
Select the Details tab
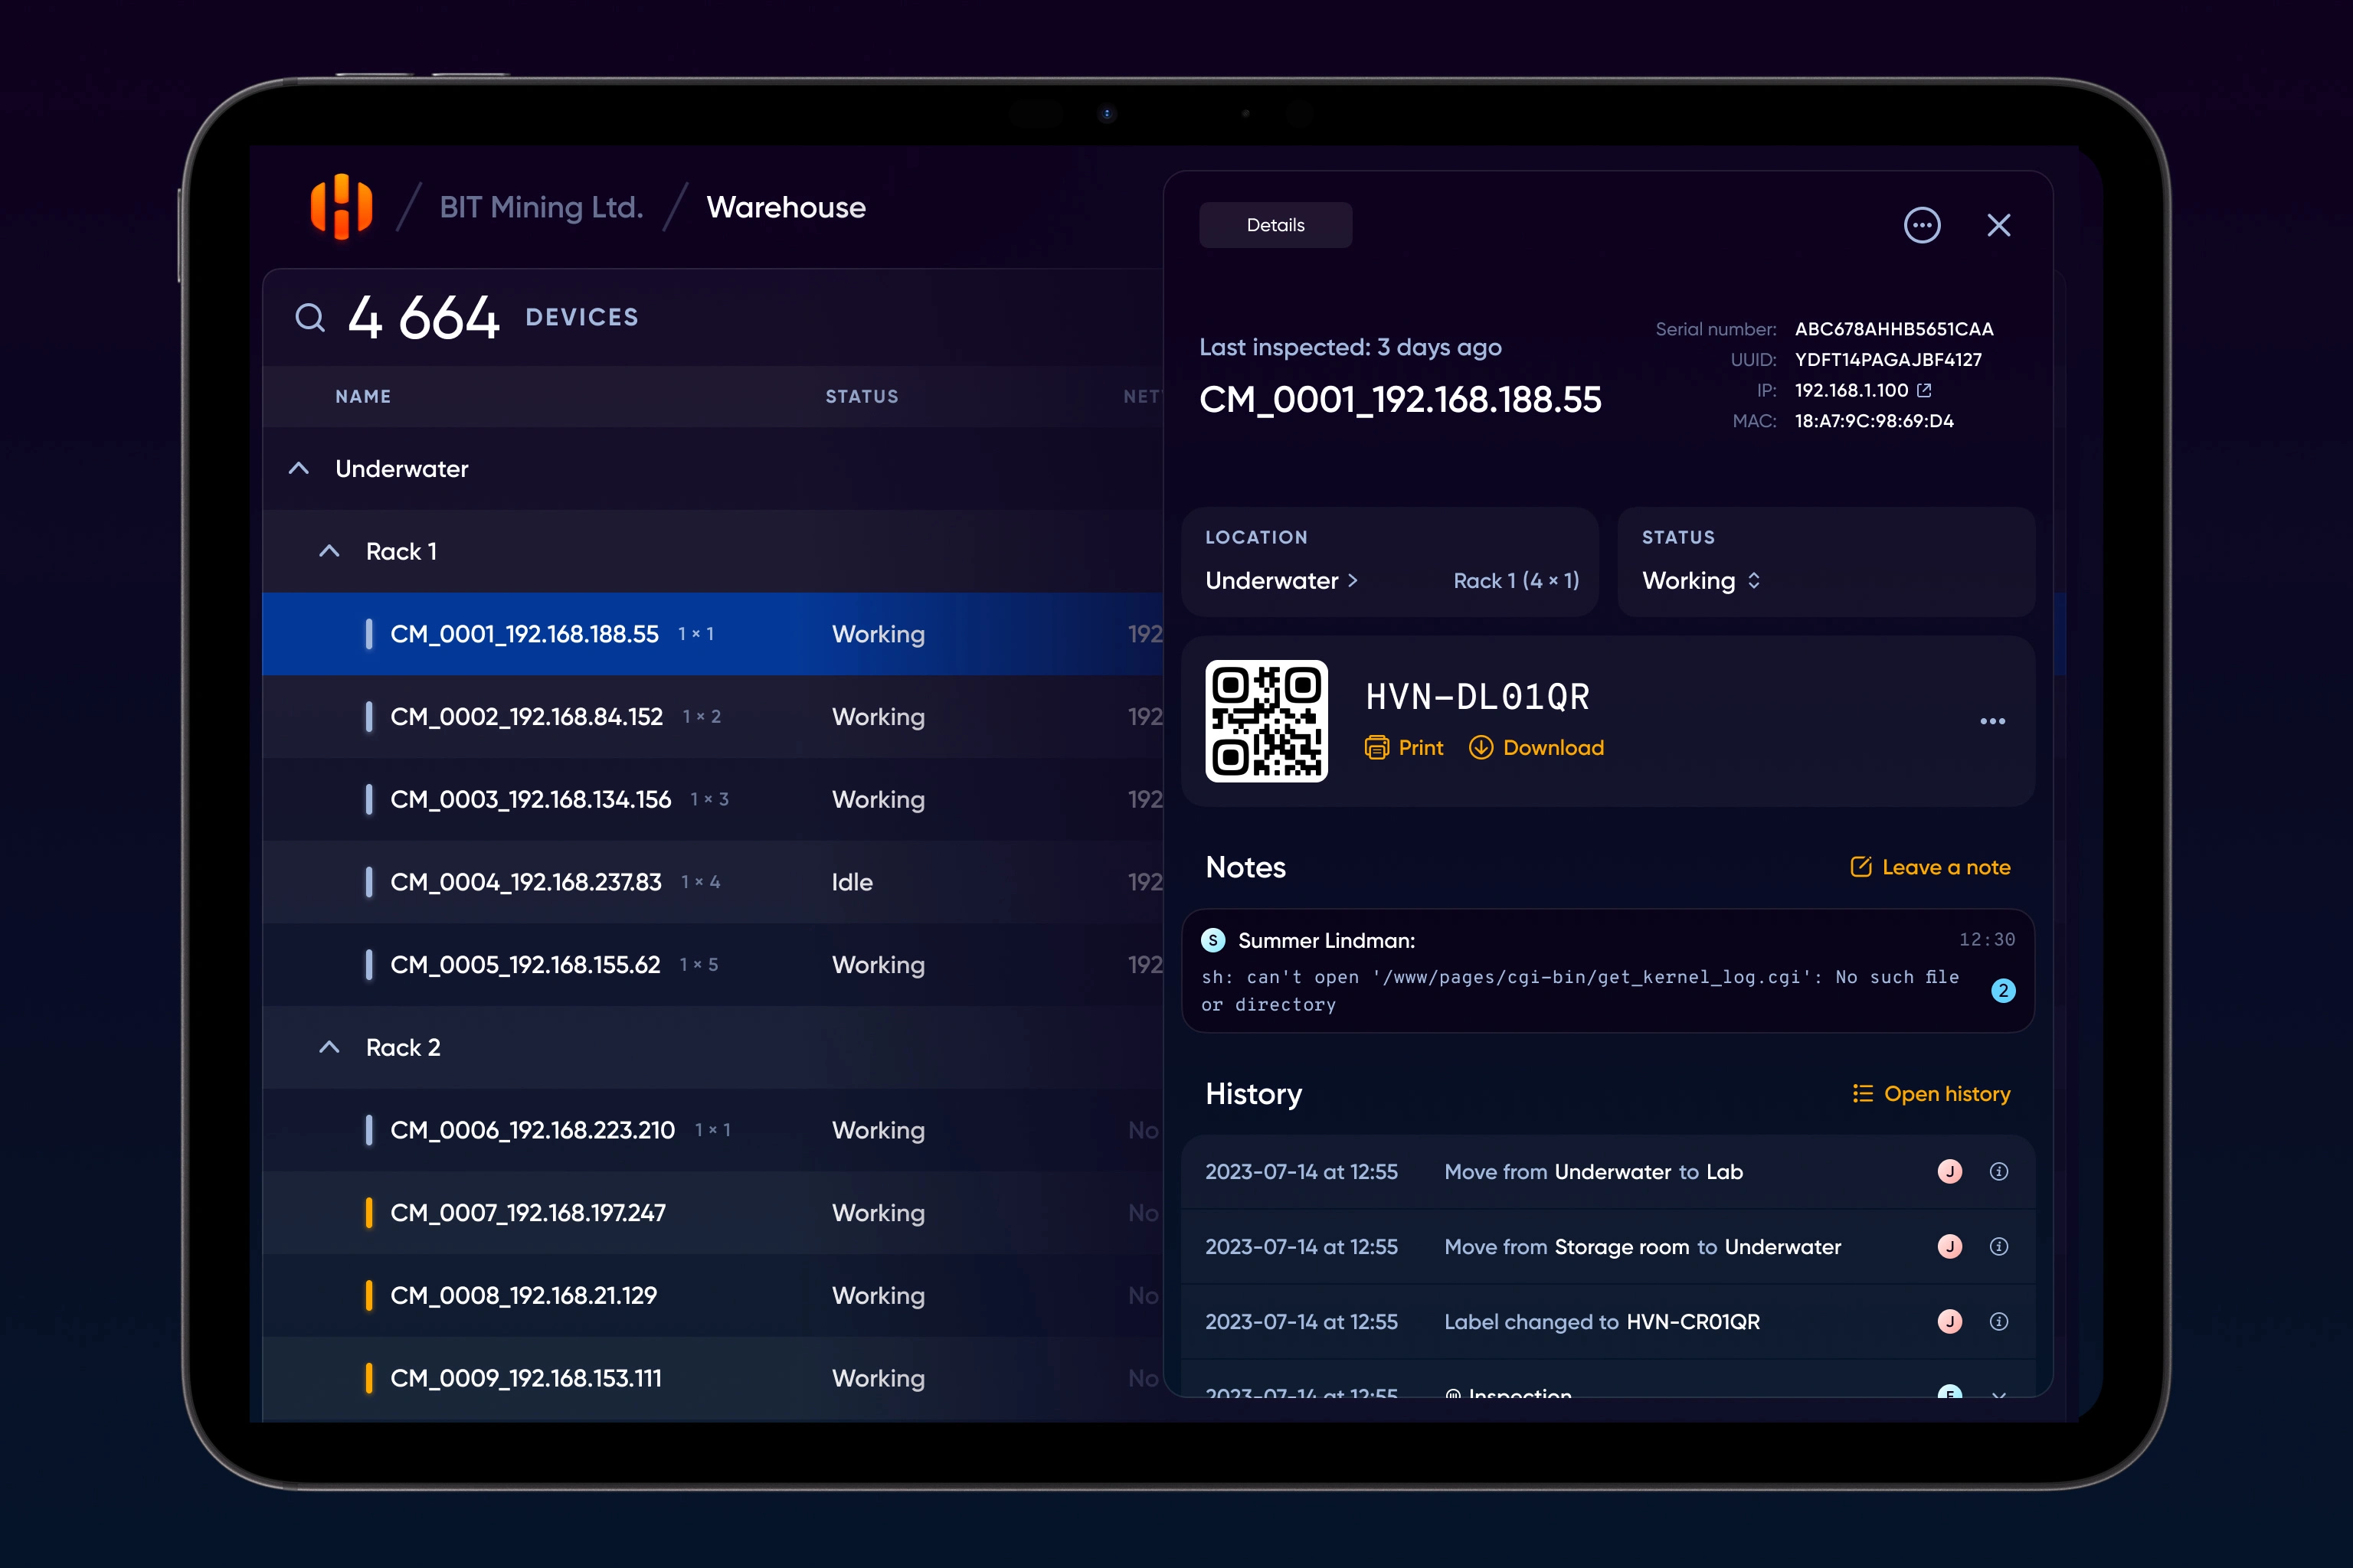tap(1275, 225)
